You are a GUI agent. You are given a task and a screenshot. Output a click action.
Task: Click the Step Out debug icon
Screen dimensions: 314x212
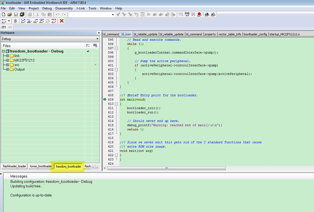[x=35, y=21]
